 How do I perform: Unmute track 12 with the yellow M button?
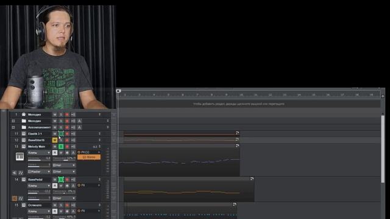(x=55, y=140)
